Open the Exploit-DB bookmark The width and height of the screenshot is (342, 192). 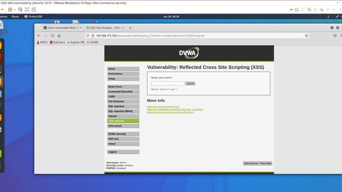76,42
